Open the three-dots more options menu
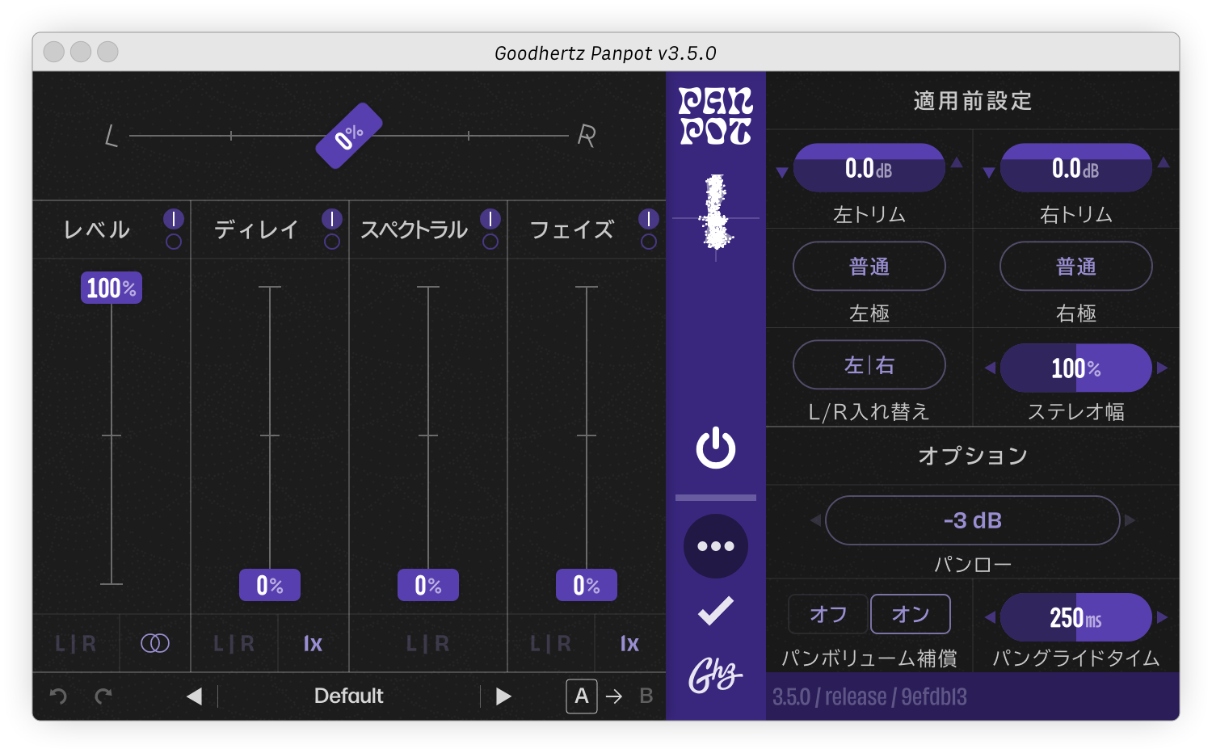Viewport: 1212px width, 753px height. pyautogui.click(x=716, y=546)
